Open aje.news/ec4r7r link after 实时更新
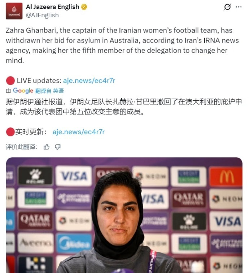This screenshot has width=249, height=273. (x=79, y=132)
